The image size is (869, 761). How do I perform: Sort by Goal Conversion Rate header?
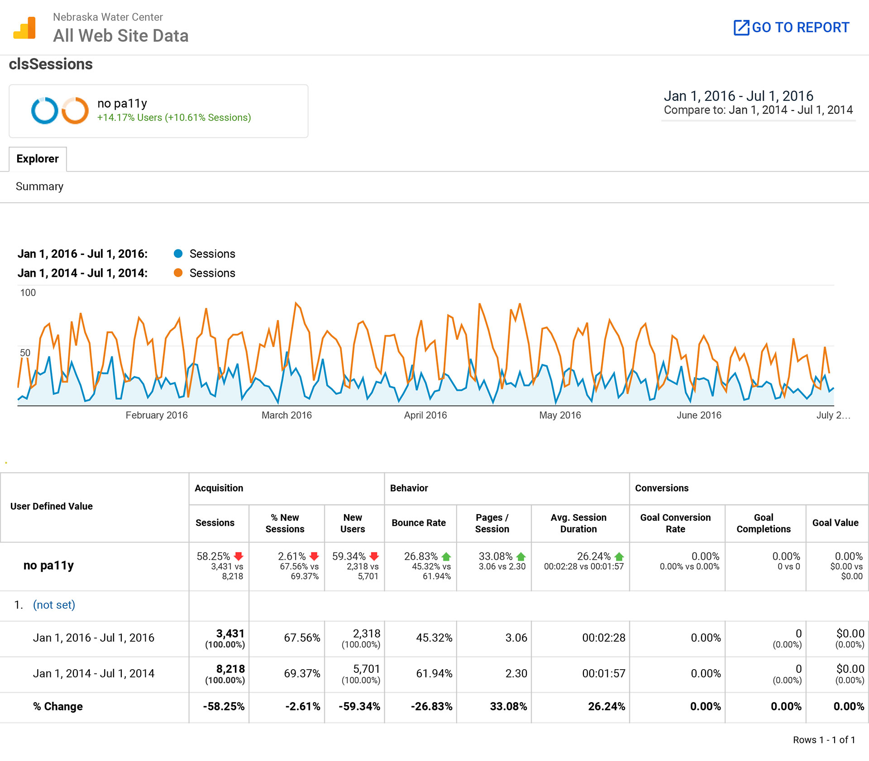click(x=675, y=523)
